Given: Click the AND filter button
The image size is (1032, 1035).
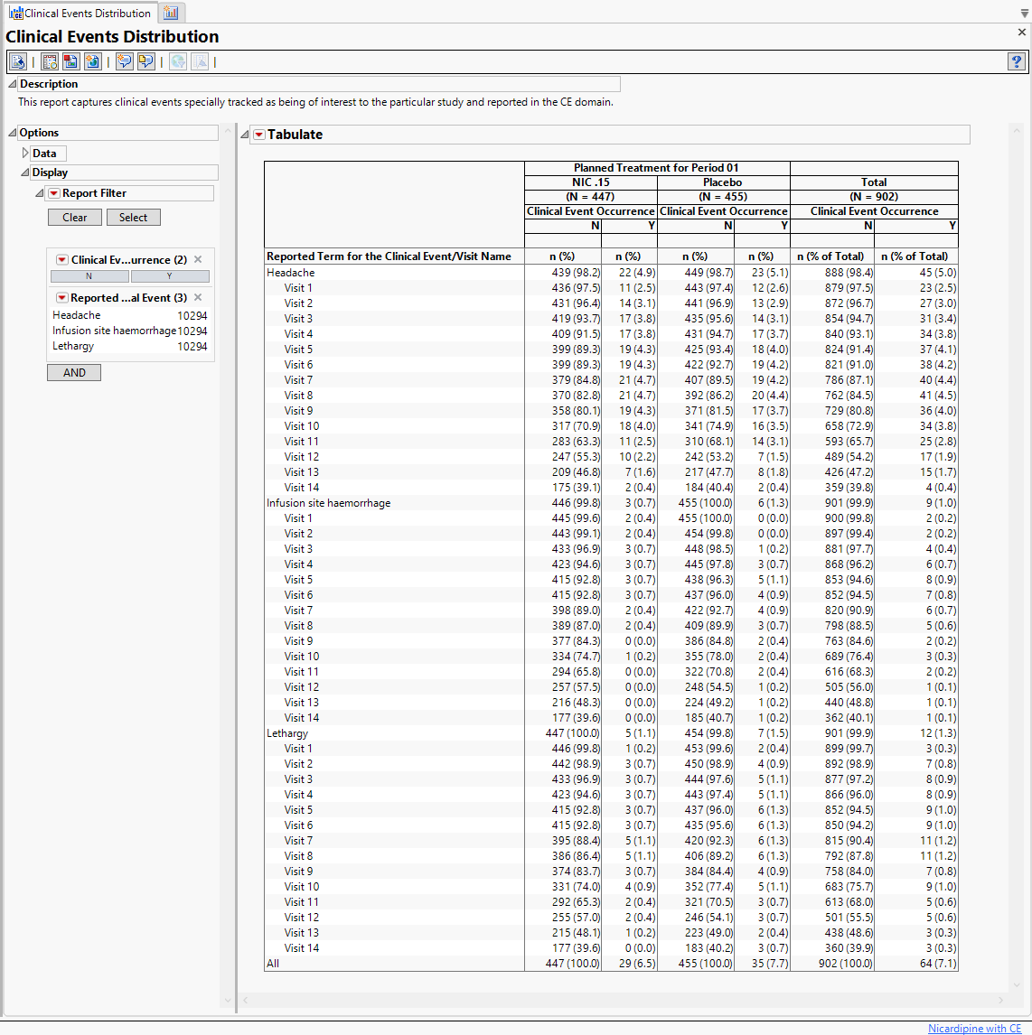Looking at the screenshot, I should click(74, 373).
